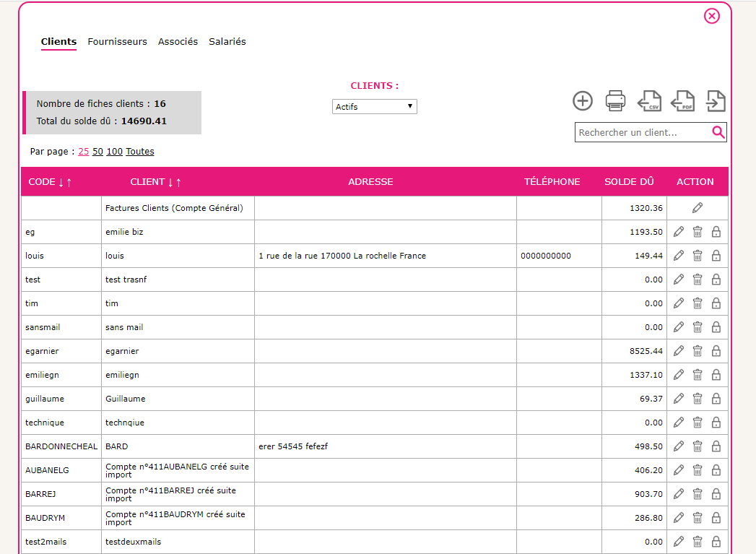
Task: Lock the egarnier client
Action: 716,351
